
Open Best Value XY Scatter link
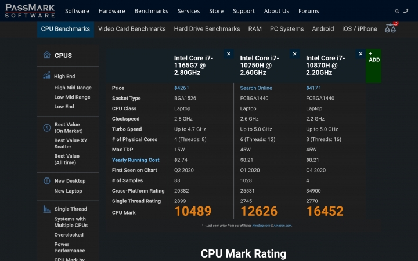71,143
